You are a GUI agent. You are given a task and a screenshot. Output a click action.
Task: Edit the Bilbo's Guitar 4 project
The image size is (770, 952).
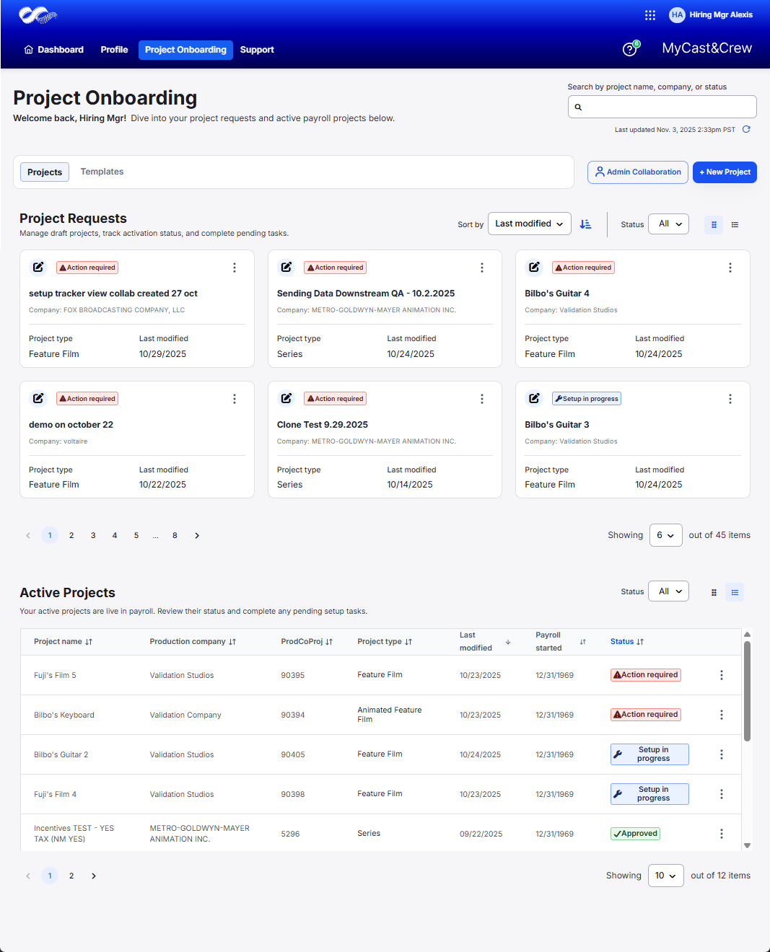(x=534, y=268)
